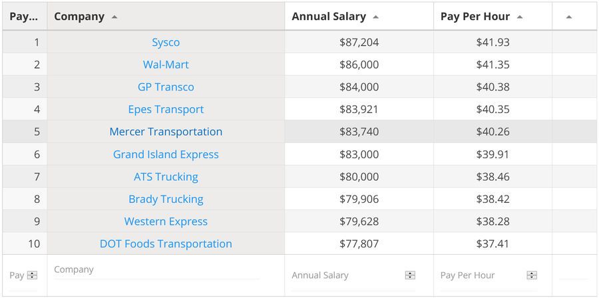The image size is (599, 298).
Task: Sort by the Pay Per Hour sort arrow
Action: click(519, 17)
